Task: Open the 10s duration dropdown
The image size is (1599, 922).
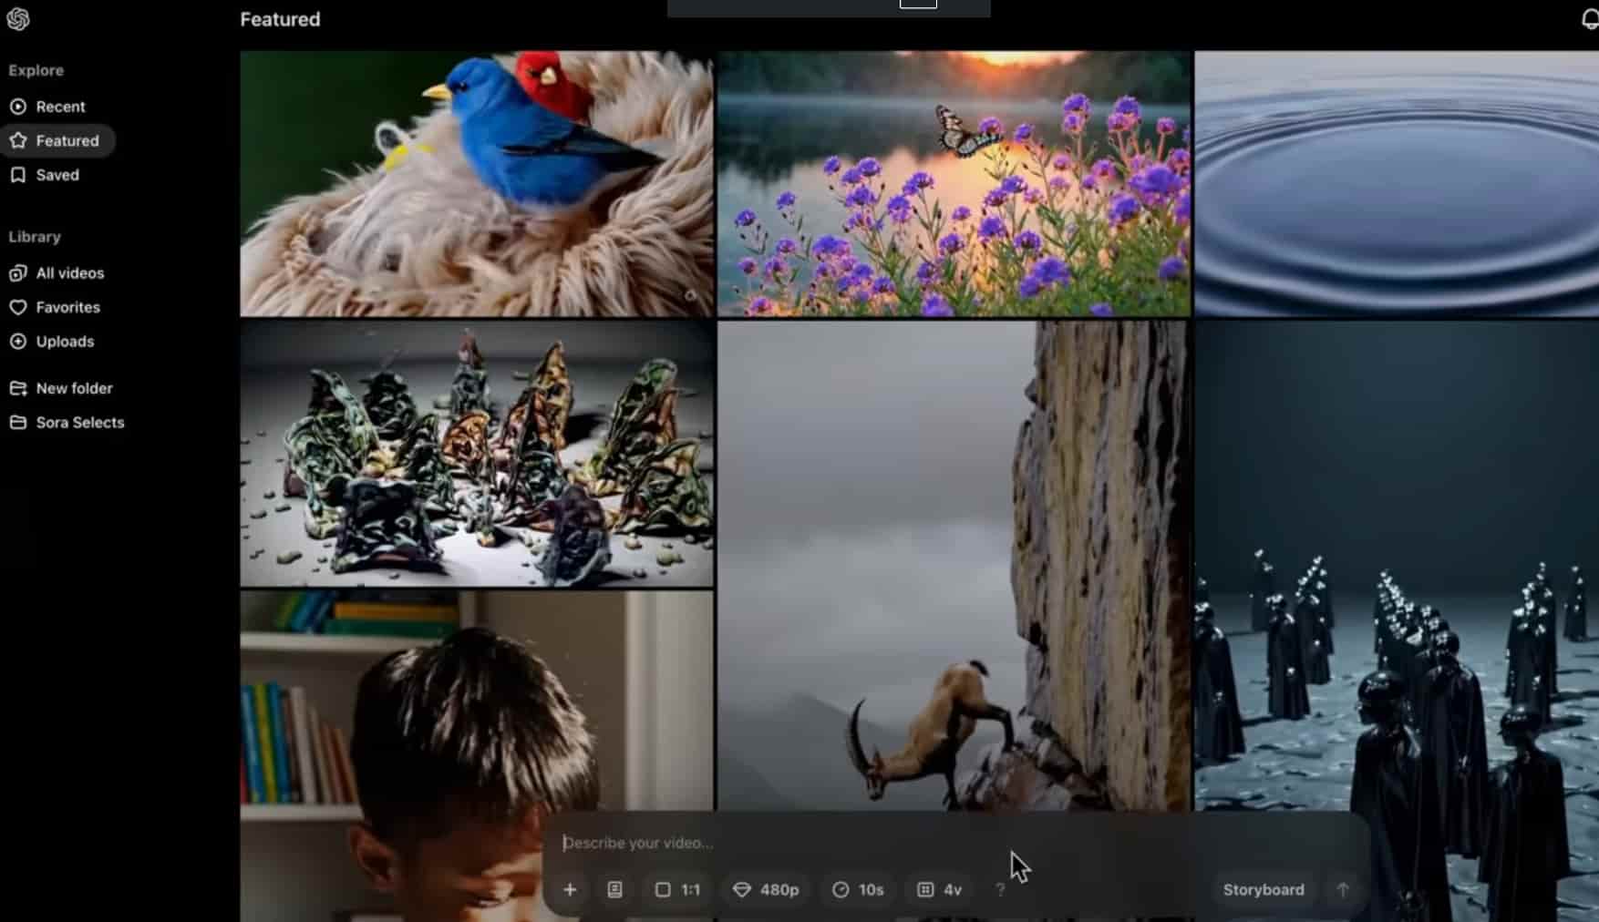Action: coord(858,890)
